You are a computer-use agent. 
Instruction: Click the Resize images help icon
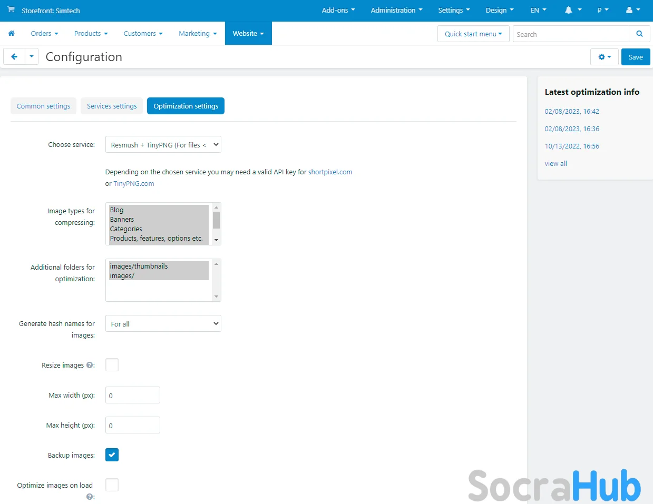click(x=90, y=365)
